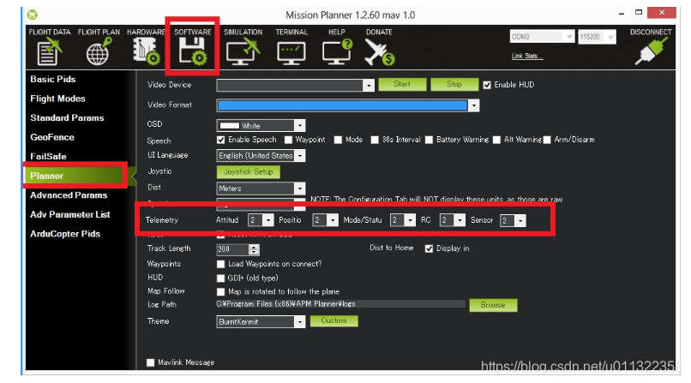
Task: Open the Flight Data screen icon
Action: (49, 51)
